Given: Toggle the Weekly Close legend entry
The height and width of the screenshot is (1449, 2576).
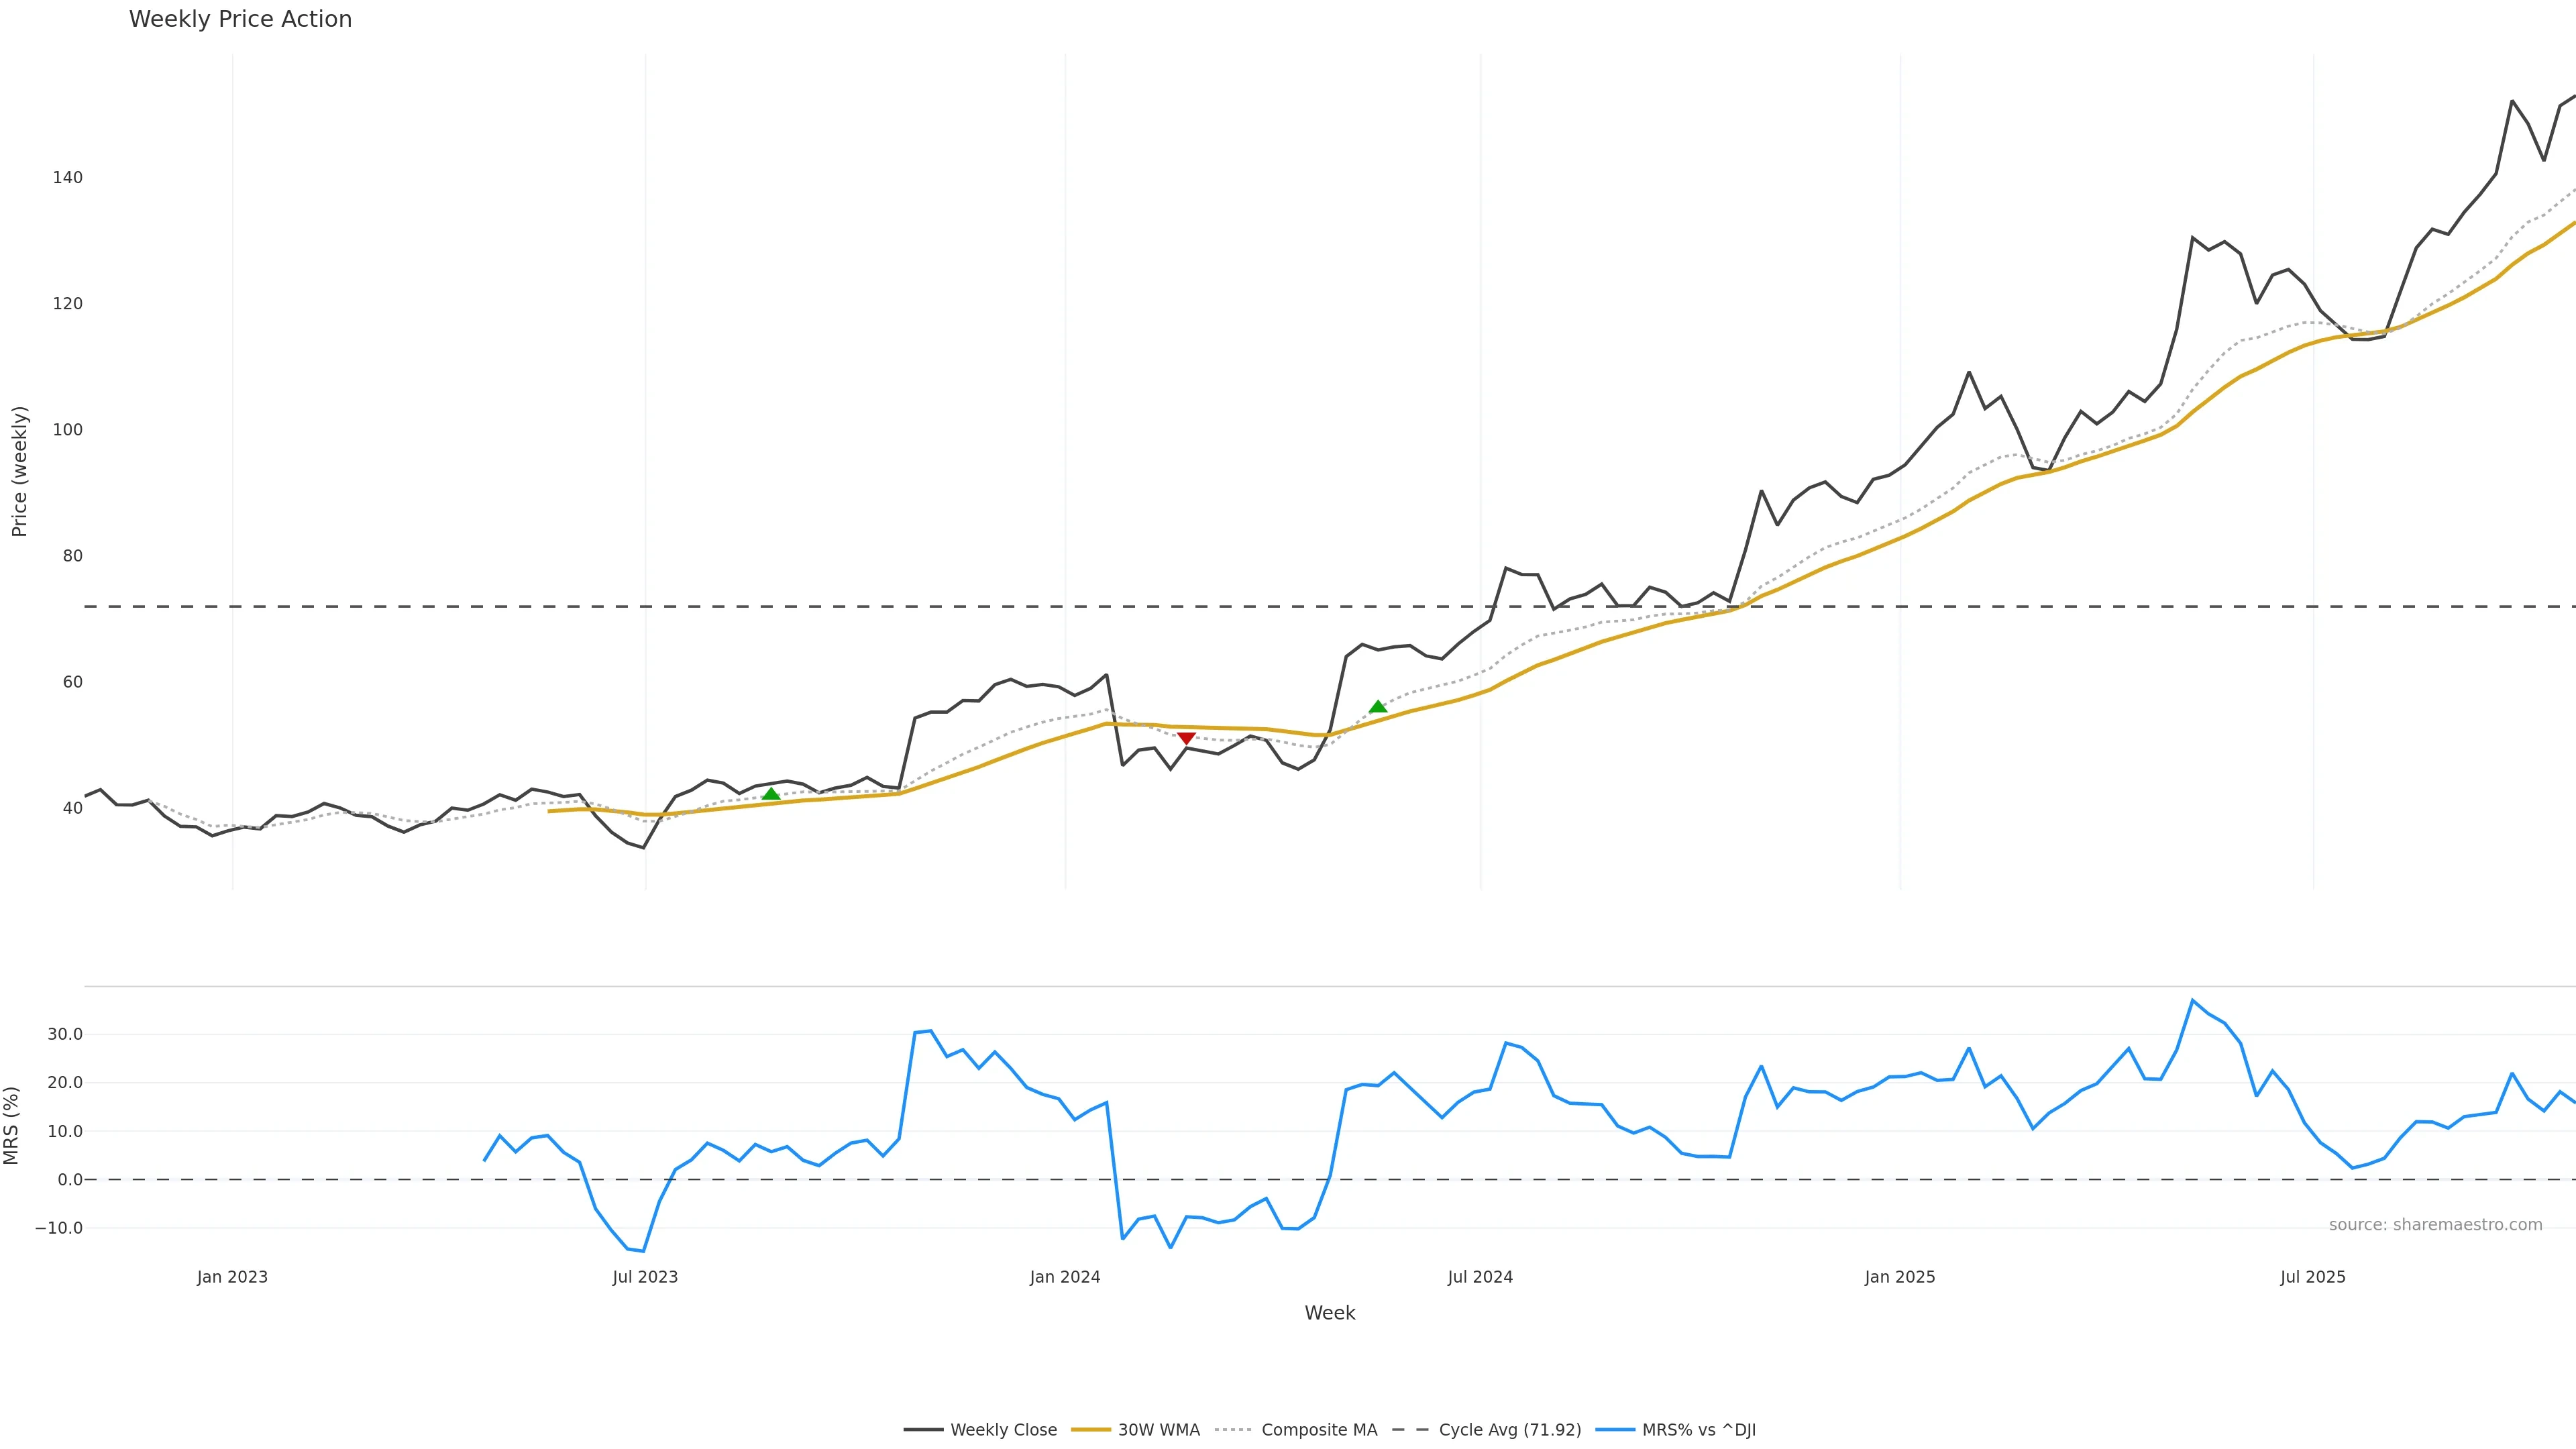Looking at the screenshot, I should click(1003, 1430).
